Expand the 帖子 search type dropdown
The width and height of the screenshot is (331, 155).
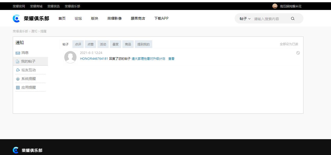pyautogui.click(x=245, y=19)
